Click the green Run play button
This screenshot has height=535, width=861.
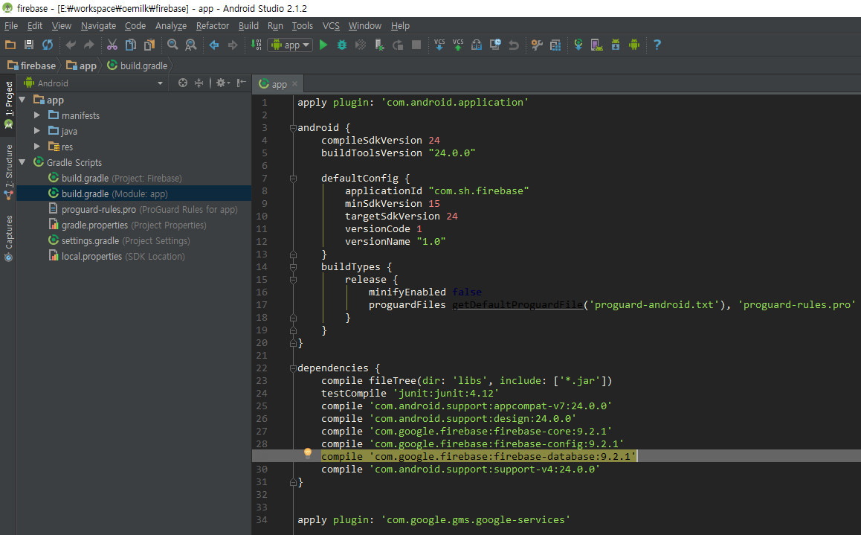coord(323,45)
